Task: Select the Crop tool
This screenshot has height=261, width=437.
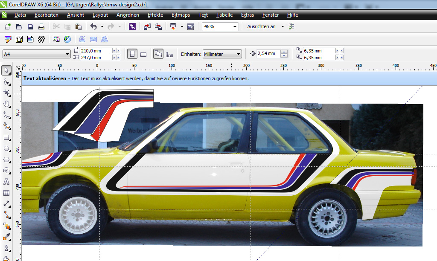Action: click(6, 93)
